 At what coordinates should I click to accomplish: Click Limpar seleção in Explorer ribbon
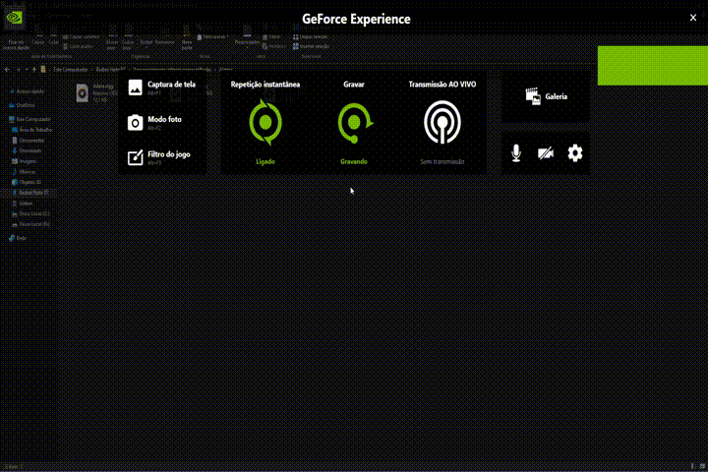311,37
